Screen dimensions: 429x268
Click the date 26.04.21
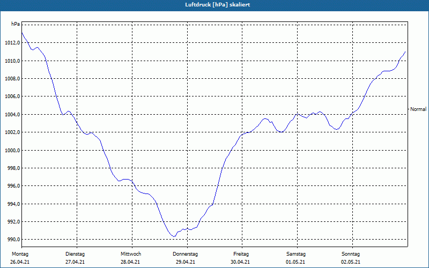(20, 262)
